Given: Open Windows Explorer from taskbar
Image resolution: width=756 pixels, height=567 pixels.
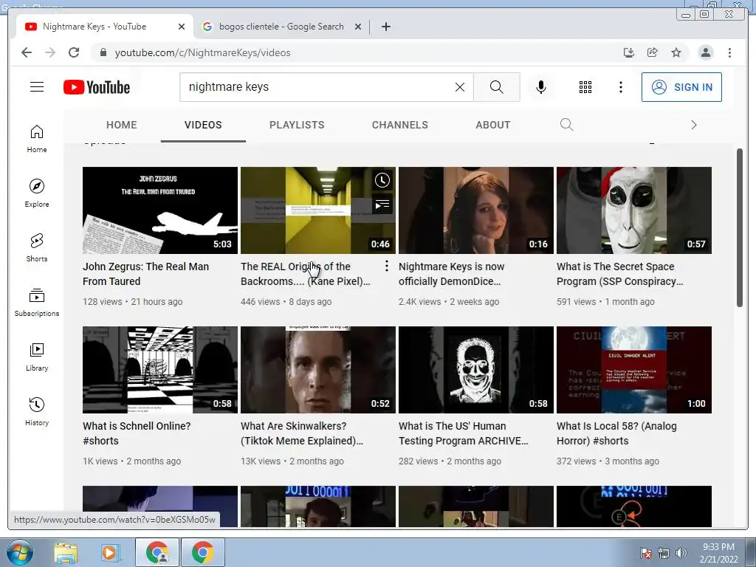Looking at the screenshot, I should (66, 552).
